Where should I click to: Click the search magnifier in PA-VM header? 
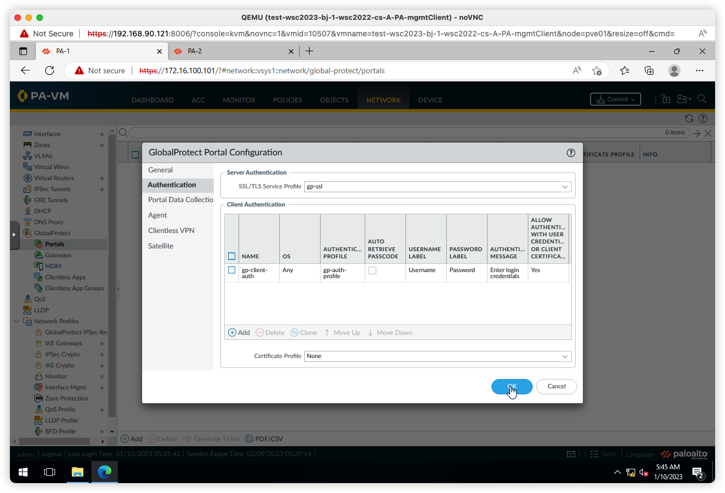pyautogui.click(x=702, y=99)
